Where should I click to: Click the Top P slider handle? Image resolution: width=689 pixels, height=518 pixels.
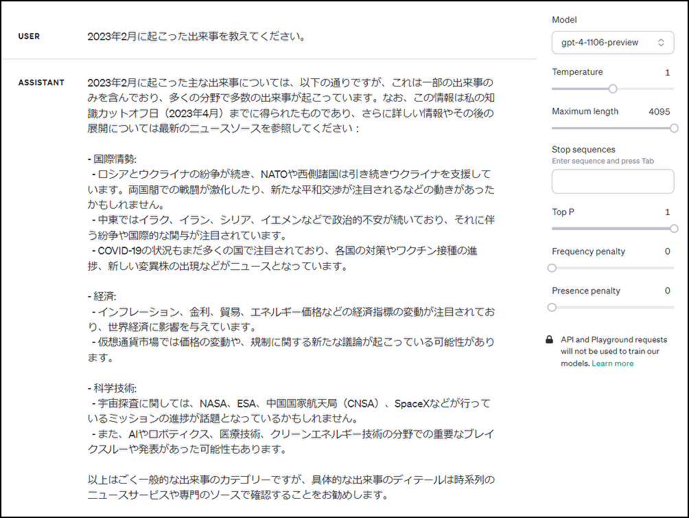674,229
